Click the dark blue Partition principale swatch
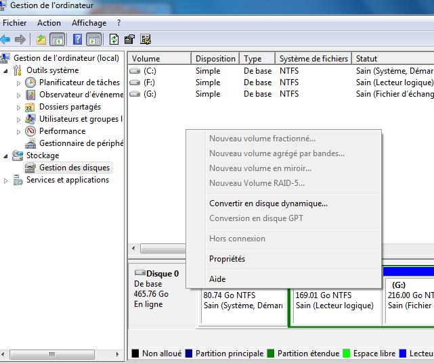The width and height of the screenshot is (434, 363). (188, 354)
